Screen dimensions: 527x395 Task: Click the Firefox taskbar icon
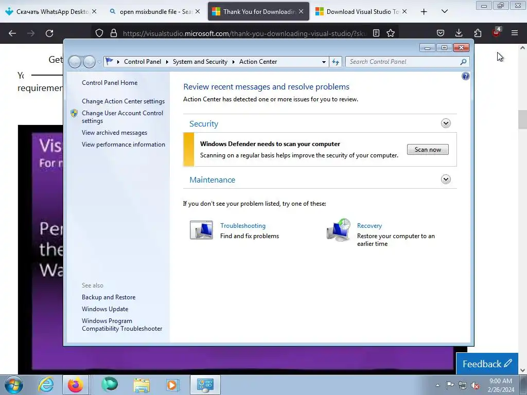76,385
